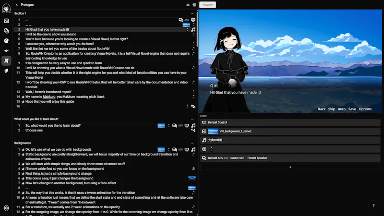
Task: Click the dialogue box icon on Section 1 line 1
Action: (x=181, y=20)
